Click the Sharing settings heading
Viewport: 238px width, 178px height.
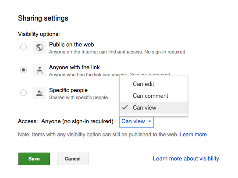point(43,18)
